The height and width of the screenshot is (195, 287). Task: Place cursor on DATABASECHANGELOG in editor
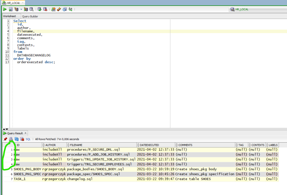[34, 55]
